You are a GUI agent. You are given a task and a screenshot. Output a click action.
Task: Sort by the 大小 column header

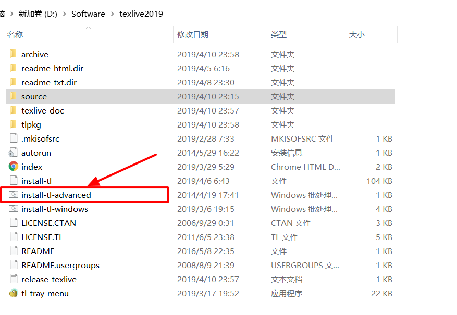[357, 35]
